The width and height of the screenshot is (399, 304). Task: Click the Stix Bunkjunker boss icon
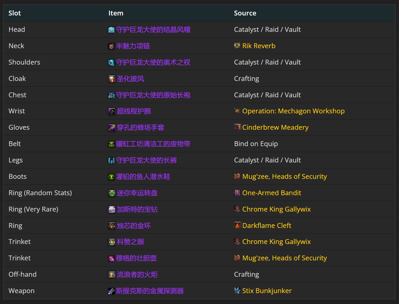pyautogui.click(x=237, y=291)
